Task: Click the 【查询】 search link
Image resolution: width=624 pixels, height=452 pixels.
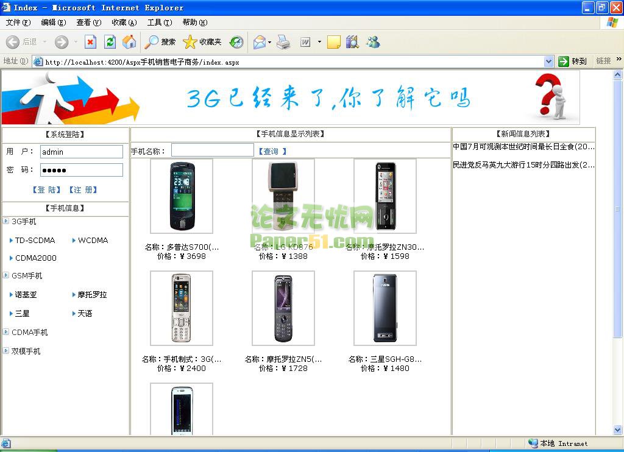Action: [272, 151]
